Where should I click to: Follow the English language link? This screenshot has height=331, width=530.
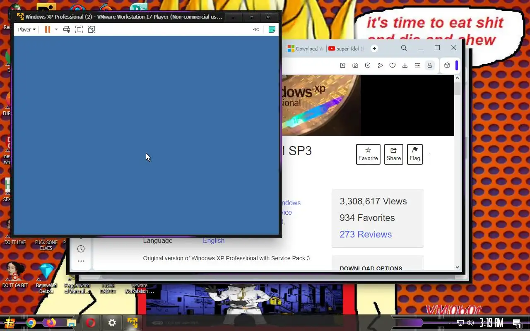[x=214, y=240]
